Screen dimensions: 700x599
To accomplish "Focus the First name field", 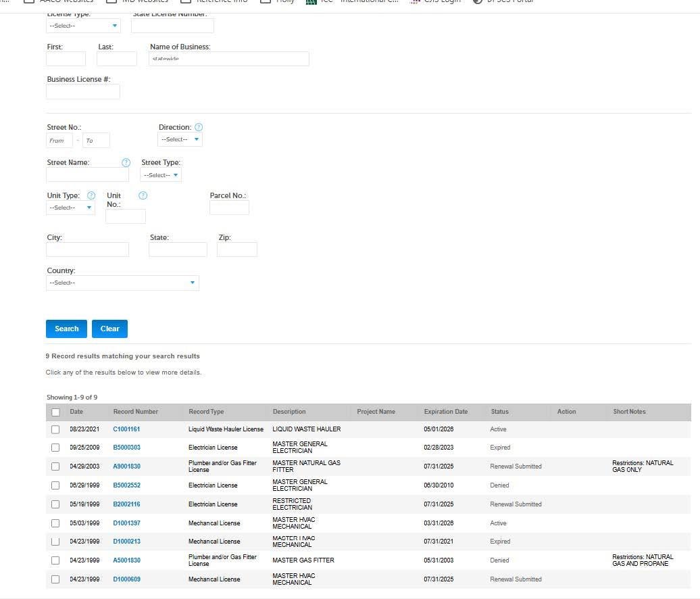I will [66, 59].
